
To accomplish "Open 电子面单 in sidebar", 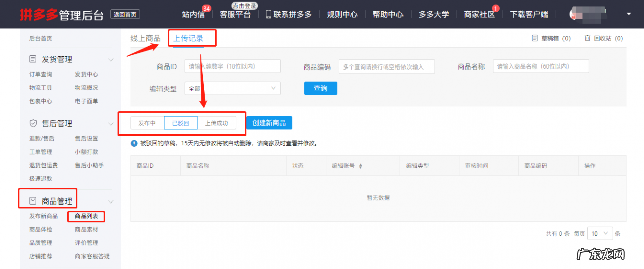I will pyautogui.click(x=87, y=101).
